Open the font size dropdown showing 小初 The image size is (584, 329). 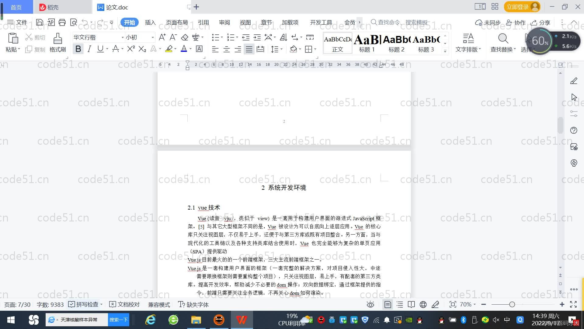(153, 37)
